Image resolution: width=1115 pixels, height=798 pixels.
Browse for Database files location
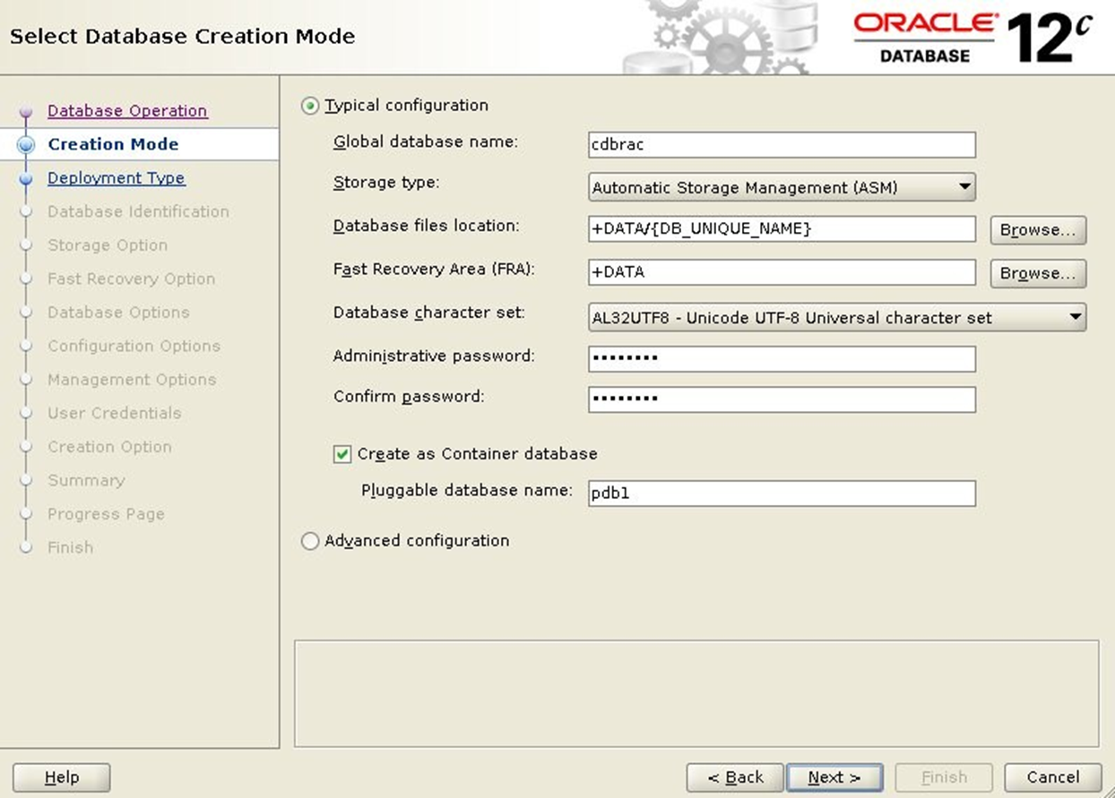(x=1038, y=230)
